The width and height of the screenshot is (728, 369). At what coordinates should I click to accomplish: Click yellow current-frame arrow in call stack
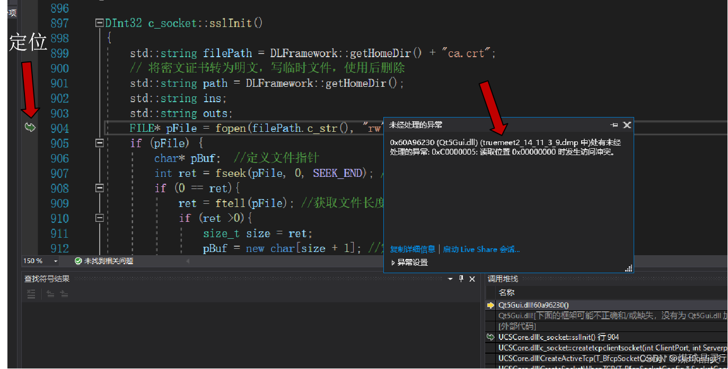[490, 305]
